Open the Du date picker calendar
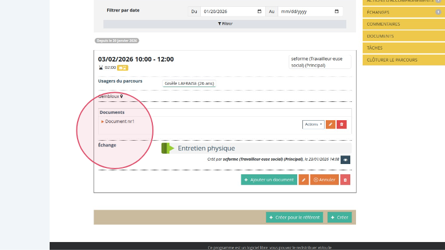This screenshot has height=250, width=445. coord(260,11)
